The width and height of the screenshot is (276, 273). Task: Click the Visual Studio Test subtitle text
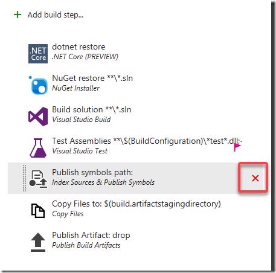coord(80,151)
